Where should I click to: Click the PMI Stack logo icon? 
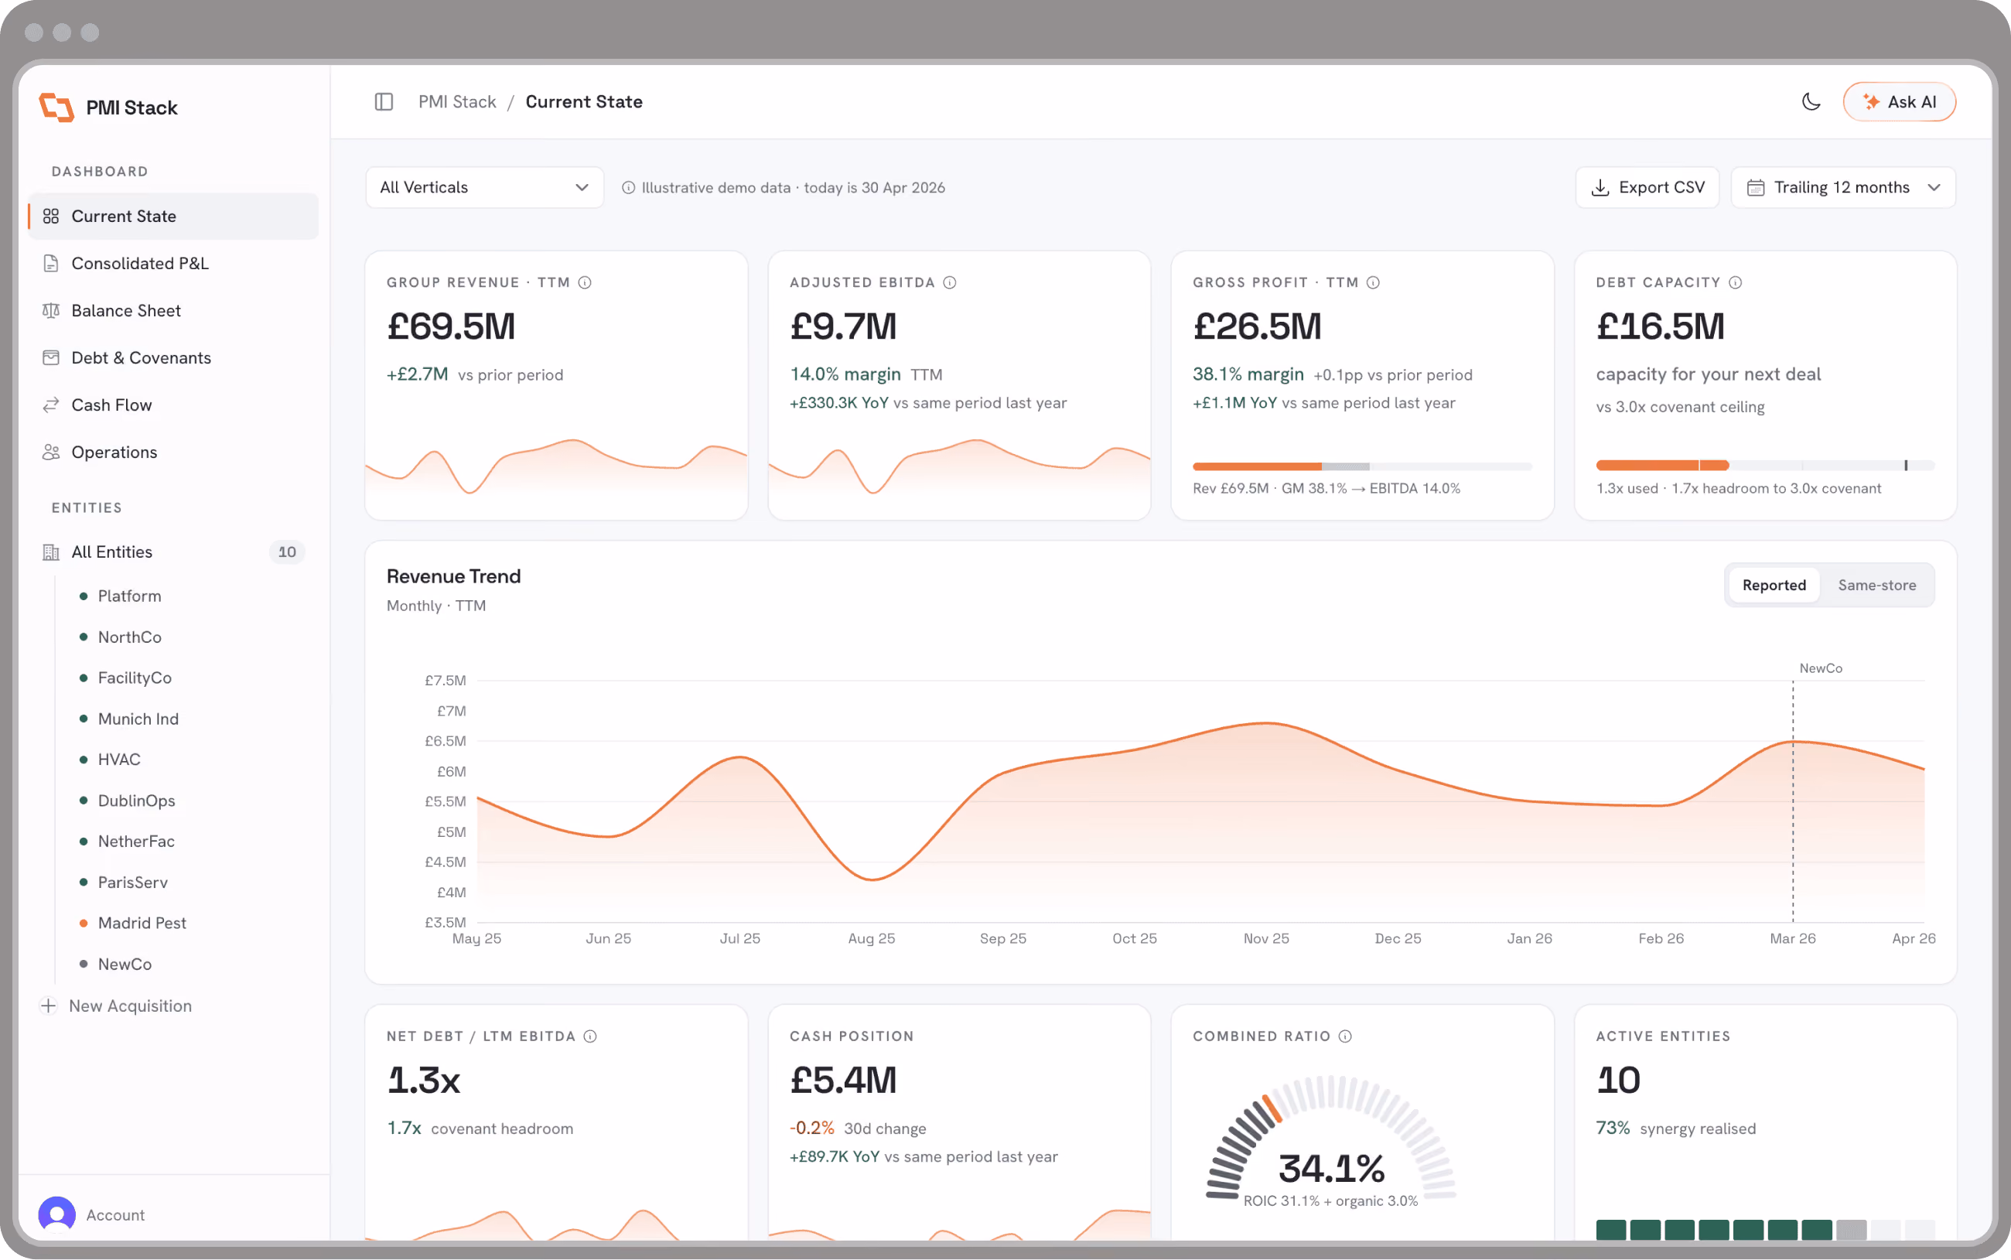tap(56, 108)
